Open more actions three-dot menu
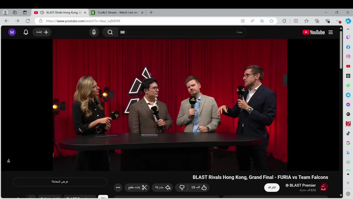This screenshot has width=353, height=199. pyautogui.click(x=118, y=187)
